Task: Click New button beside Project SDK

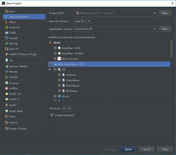Action: coord(165,13)
